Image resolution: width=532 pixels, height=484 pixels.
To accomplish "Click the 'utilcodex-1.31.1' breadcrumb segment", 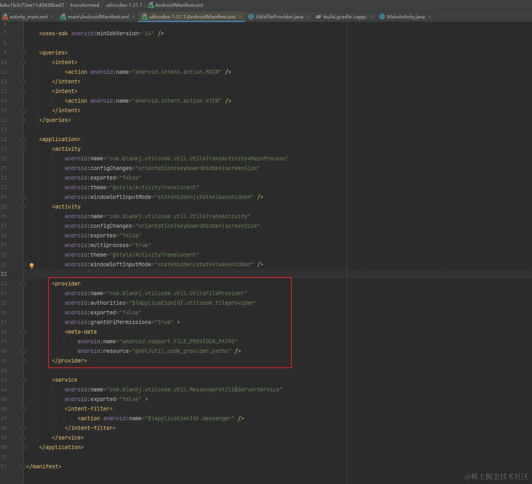I will (x=124, y=5).
